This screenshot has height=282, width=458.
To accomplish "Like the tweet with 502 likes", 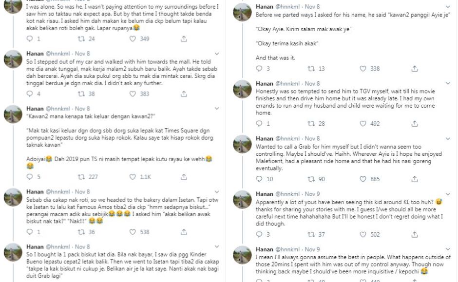I will coord(362,234).
